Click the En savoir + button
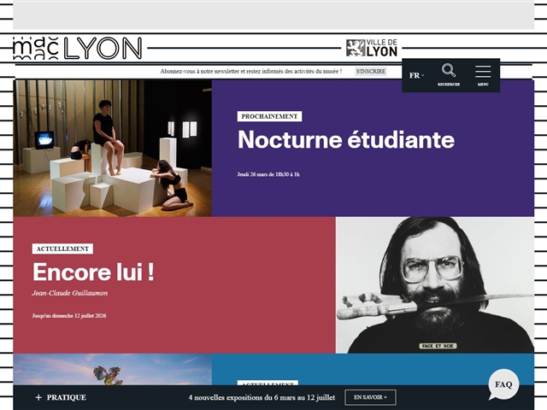 [370, 397]
